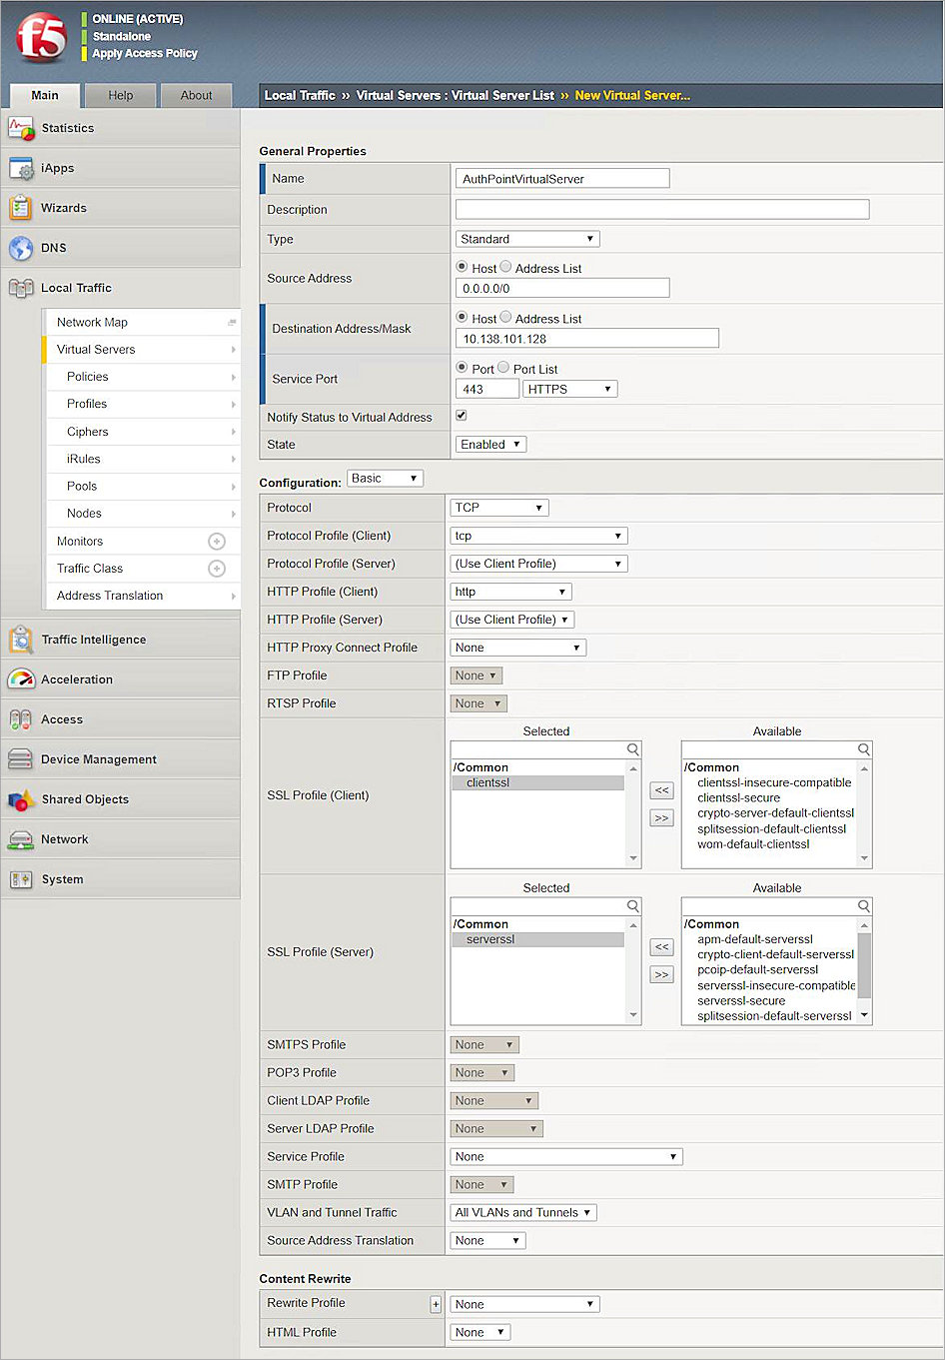The height and width of the screenshot is (1360, 945).
Task: Select the Acceleration sidebar icon
Action: pos(23,680)
